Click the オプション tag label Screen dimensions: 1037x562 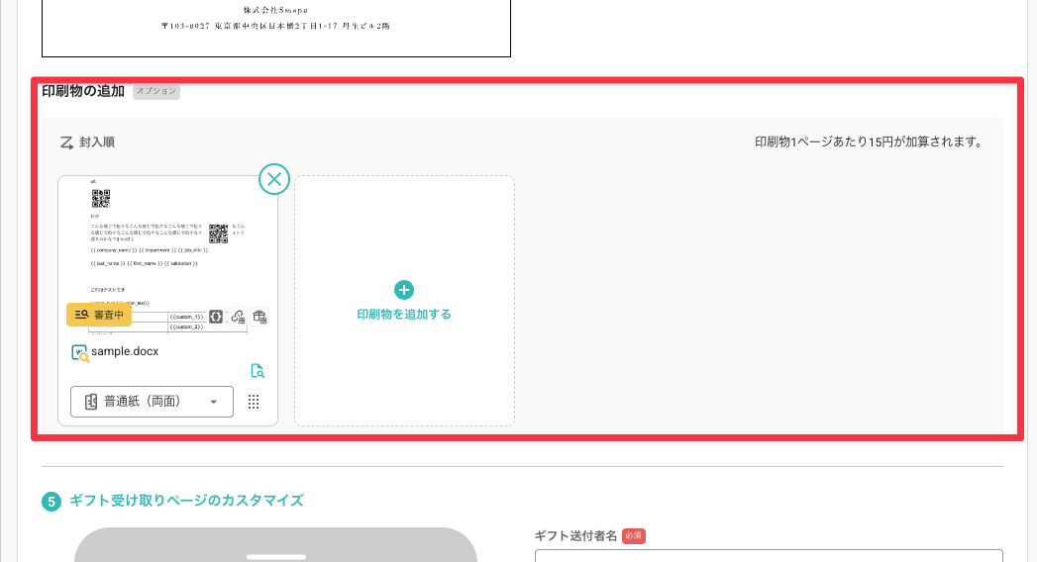[x=156, y=91]
